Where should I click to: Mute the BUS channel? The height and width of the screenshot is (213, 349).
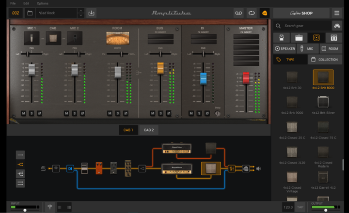click(x=153, y=113)
